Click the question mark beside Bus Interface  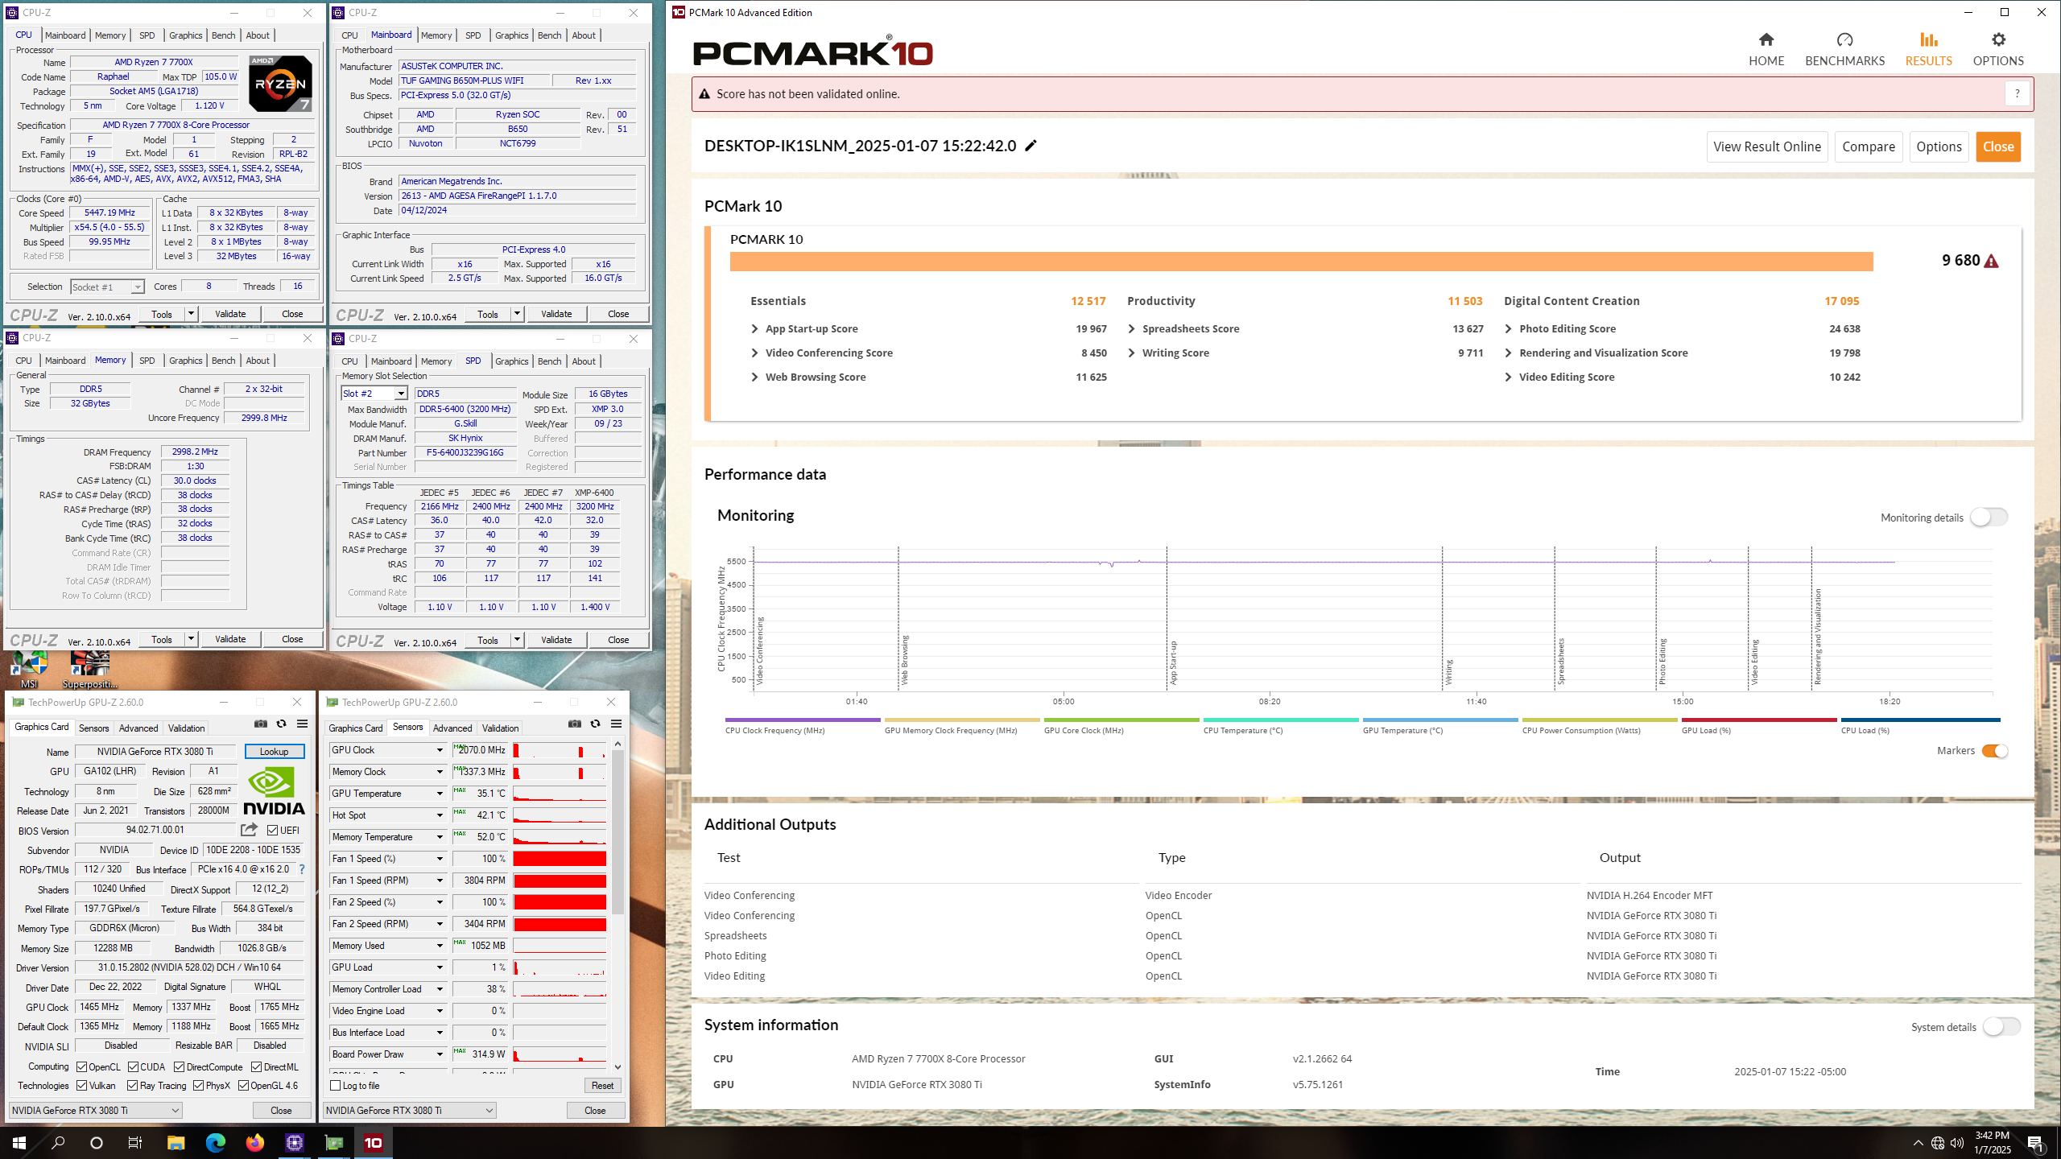pos(302,869)
